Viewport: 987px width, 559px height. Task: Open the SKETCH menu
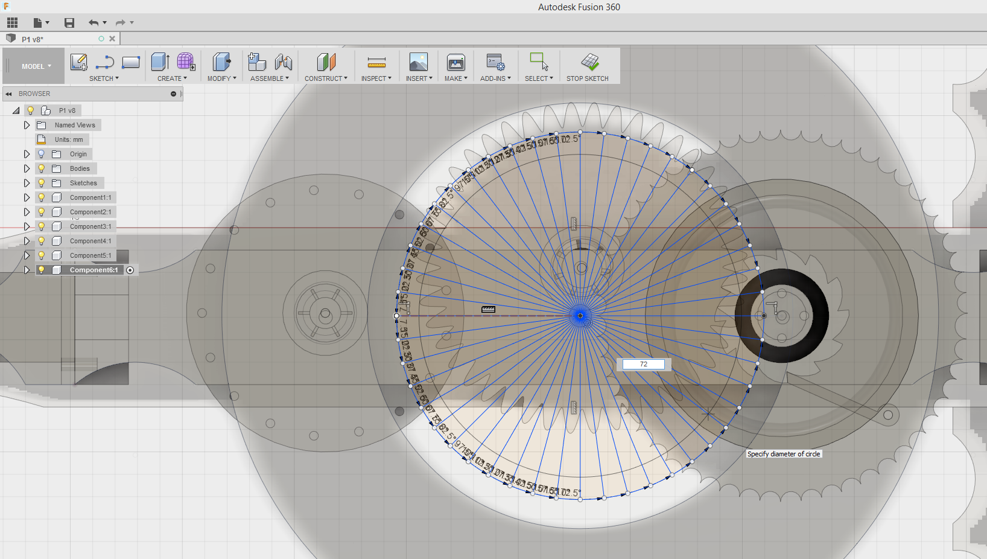click(x=104, y=78)
